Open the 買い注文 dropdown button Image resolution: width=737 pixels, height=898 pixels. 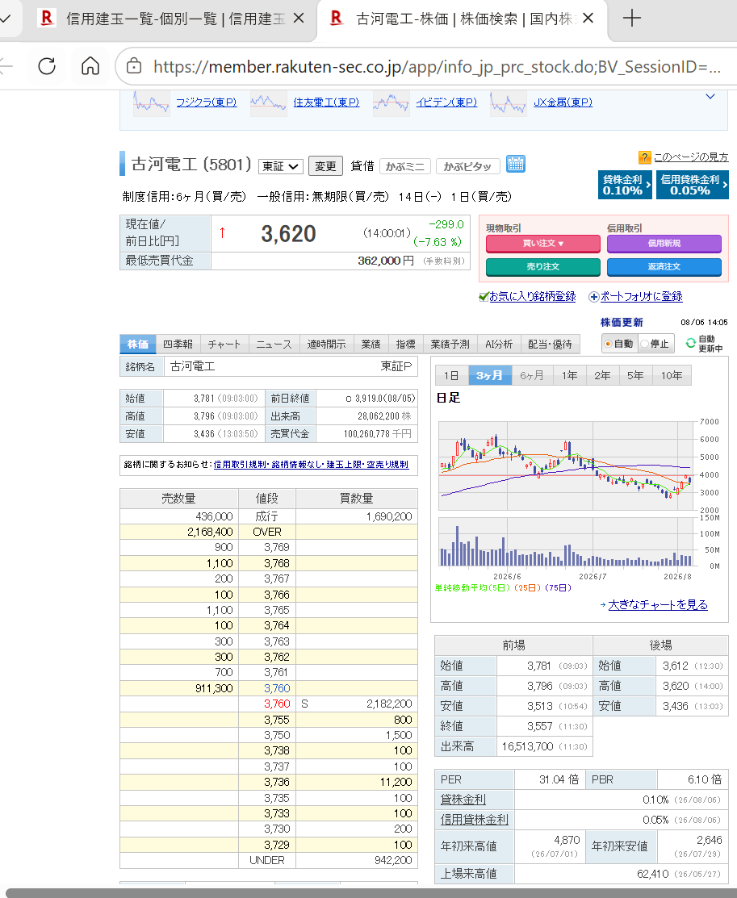[x=542, y=244]
